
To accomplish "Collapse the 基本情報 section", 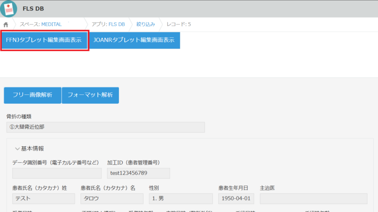I will [x=17, y=149].
